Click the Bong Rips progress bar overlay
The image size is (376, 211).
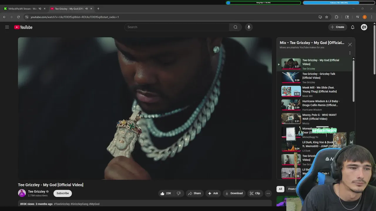263,3
